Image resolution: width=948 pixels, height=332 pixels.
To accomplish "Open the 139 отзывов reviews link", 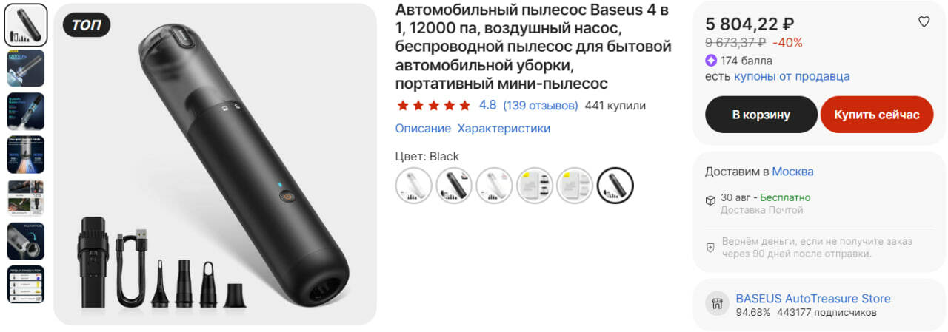I will [x=541, y=106].
